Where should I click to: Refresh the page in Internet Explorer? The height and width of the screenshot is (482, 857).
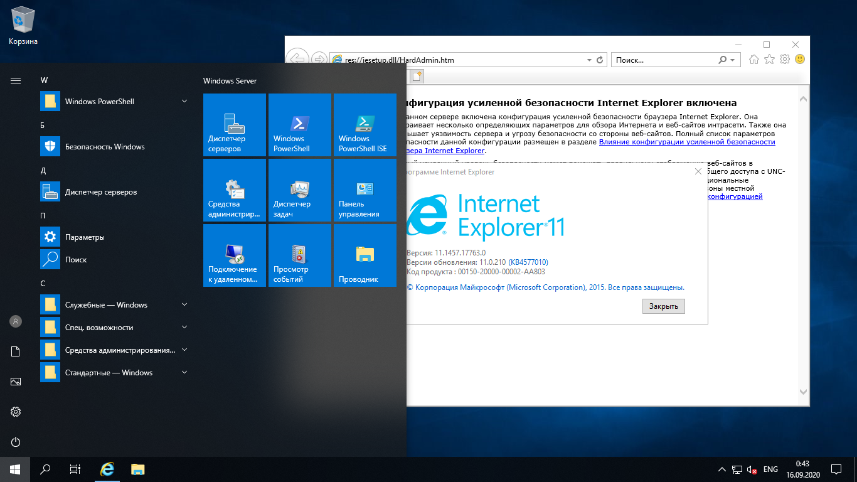pos(600,60)
